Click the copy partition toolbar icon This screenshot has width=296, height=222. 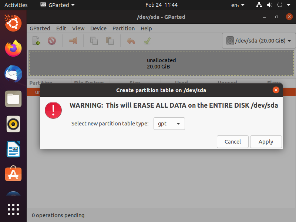click(94, 41)
